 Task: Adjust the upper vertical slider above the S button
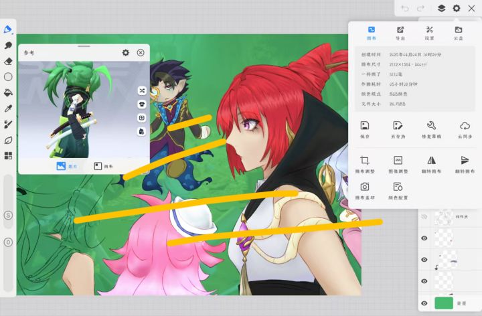(8, 202)
